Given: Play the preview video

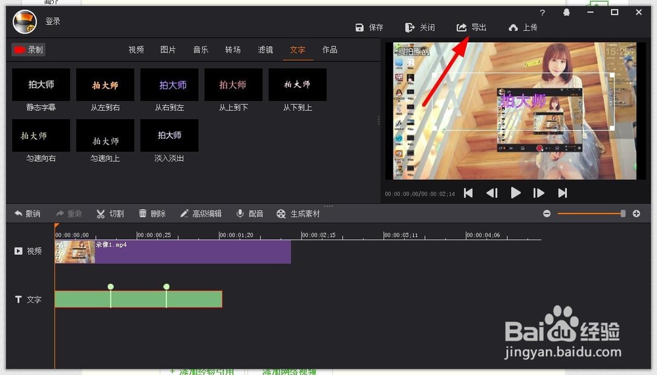Looking at the screenshot, I should [516, 192].
